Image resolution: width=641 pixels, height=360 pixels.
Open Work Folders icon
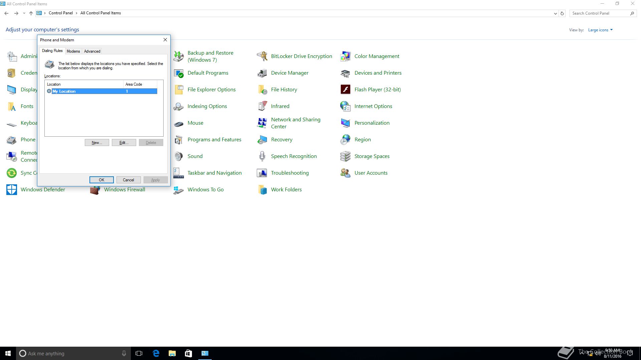262,190
